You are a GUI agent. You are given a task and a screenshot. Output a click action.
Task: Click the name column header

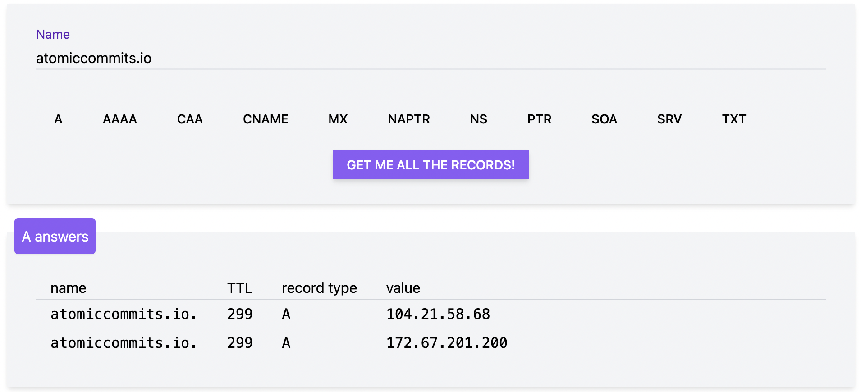68,288
